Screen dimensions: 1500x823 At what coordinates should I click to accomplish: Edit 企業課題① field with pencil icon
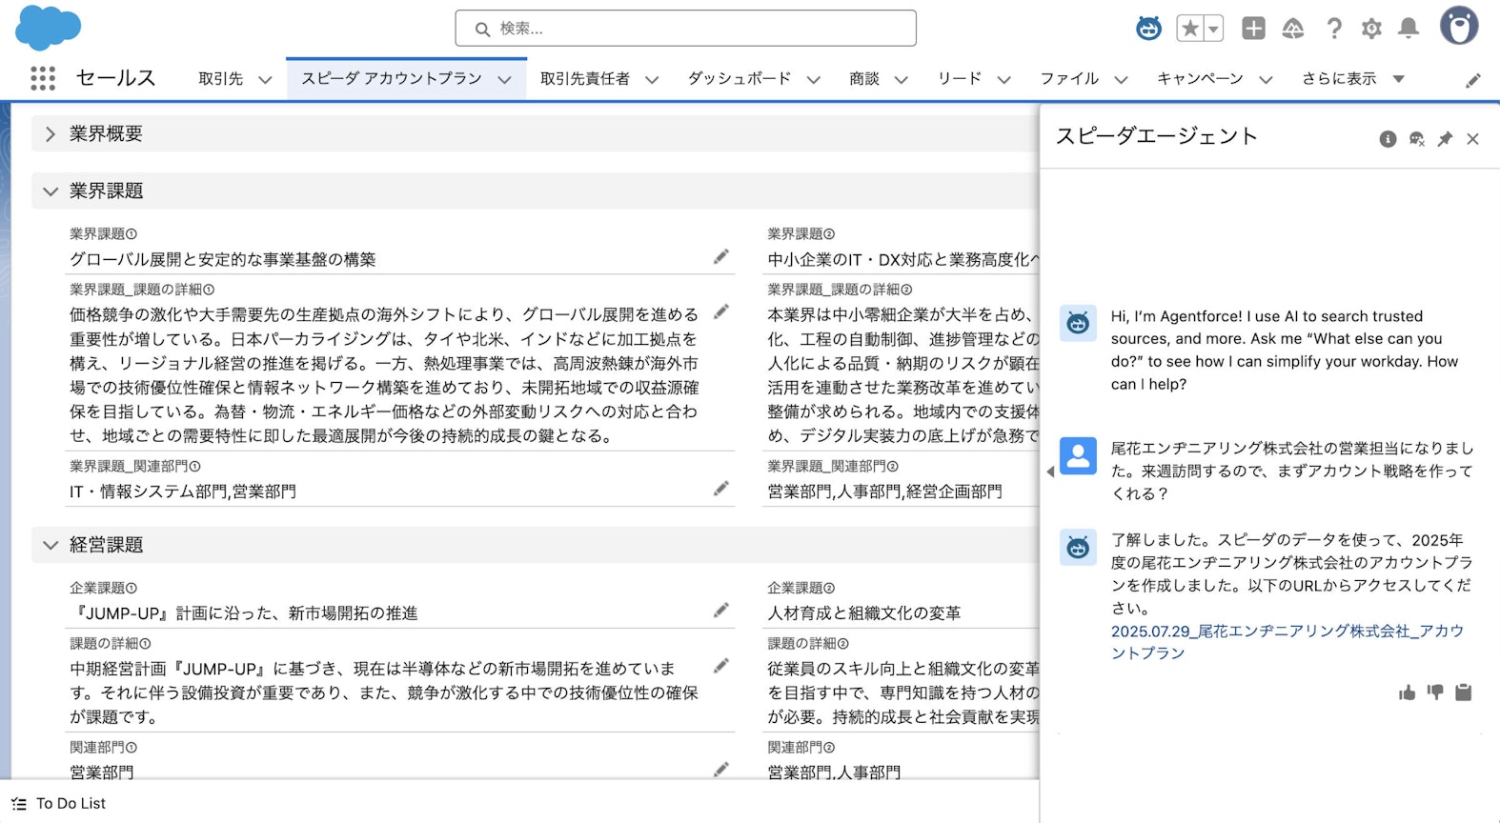tap(721, 611)
